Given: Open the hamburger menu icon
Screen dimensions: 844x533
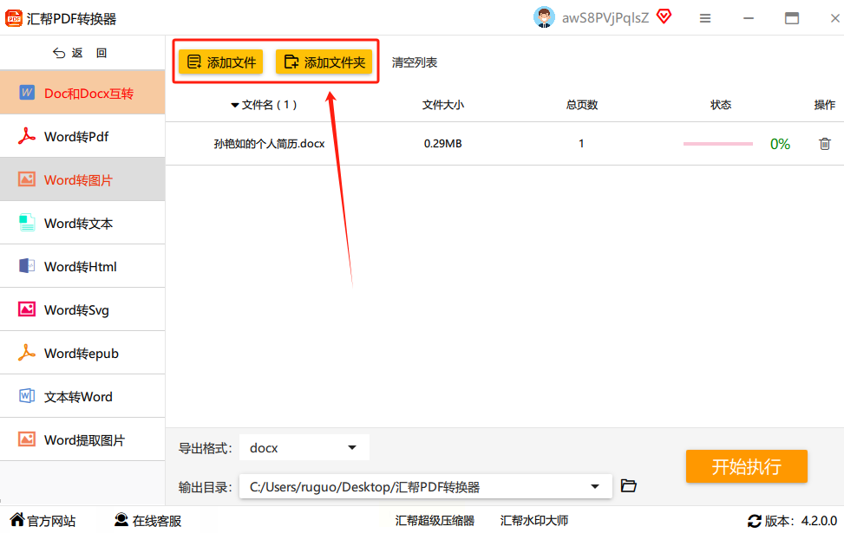Looking at the screenshot, I should coord(705,18).
